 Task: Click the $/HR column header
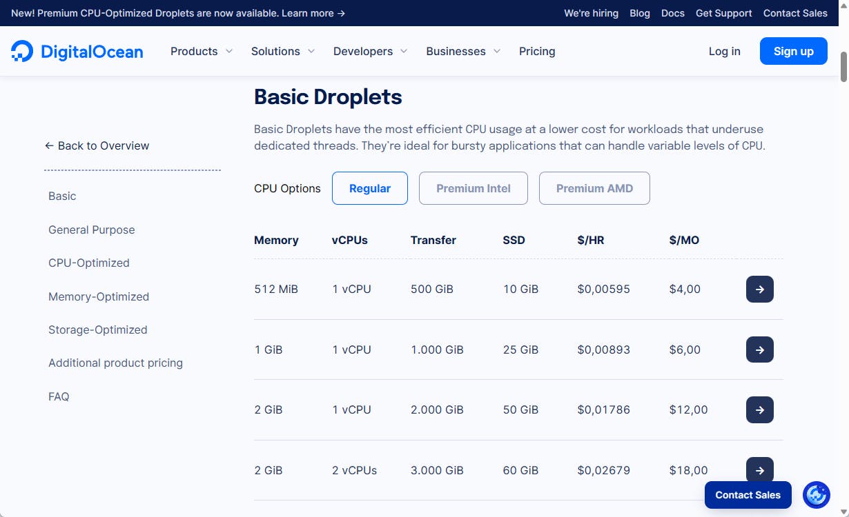pos(591,240)
